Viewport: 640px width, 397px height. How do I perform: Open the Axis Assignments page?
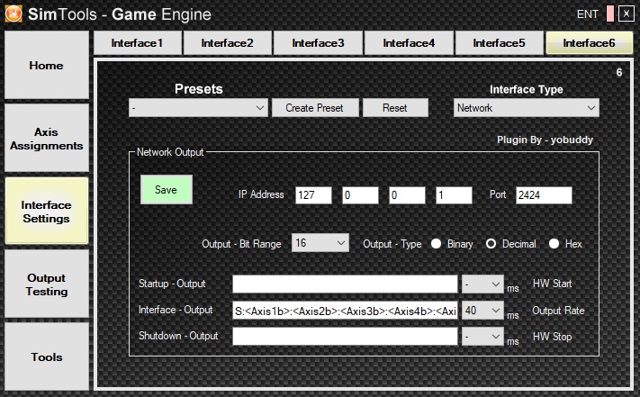coord(47,139)
